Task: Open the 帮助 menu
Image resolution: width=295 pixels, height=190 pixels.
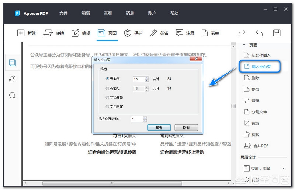Action: pyautogui.click(x=174, y=13)
